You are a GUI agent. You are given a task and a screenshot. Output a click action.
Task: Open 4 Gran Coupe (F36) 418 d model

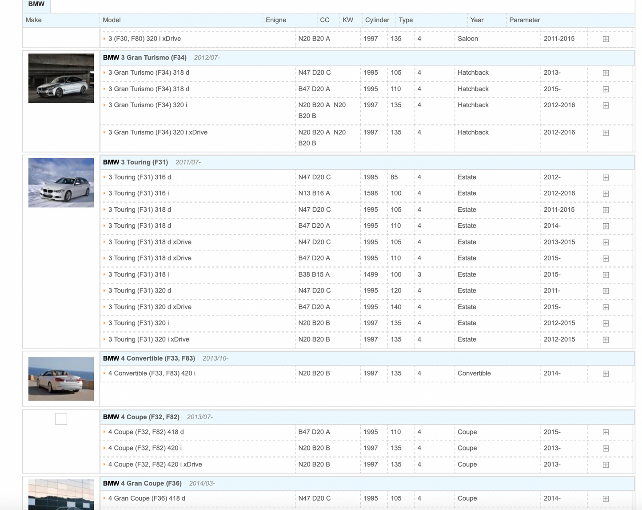click(147, 498)
